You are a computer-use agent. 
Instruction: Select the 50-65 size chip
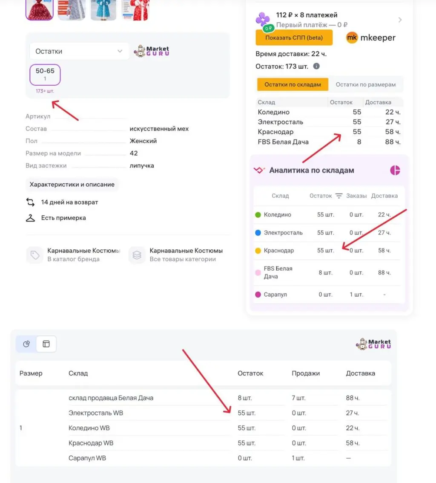pos(45,75)
